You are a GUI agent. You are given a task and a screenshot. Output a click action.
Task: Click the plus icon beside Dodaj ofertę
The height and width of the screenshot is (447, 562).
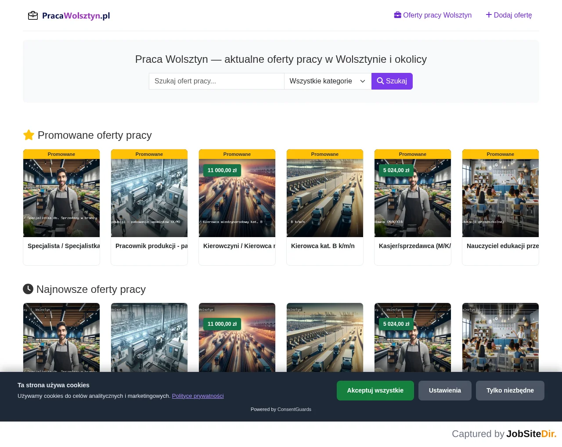click(489, 15)
